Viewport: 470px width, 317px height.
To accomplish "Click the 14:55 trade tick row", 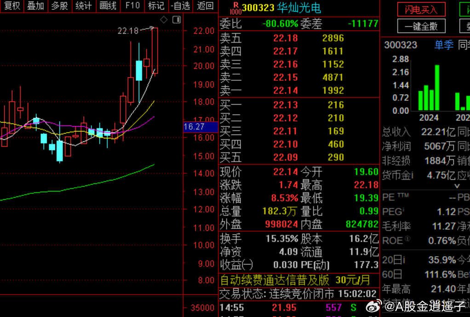I will (299, 307).
